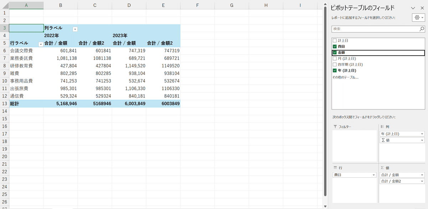The width and height of the screenshot is (428, 209).
Task: Select cell containing 雑費
Action: [x=26, y=73]
